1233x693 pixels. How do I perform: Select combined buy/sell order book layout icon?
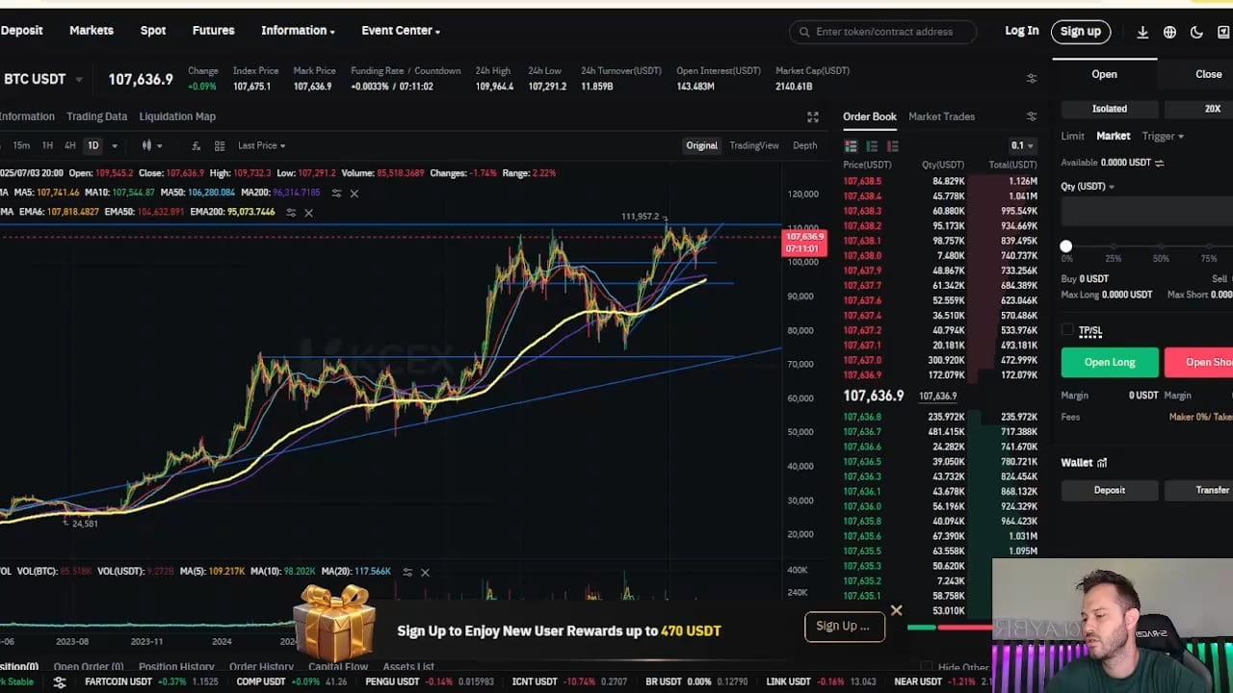(850, 145)
